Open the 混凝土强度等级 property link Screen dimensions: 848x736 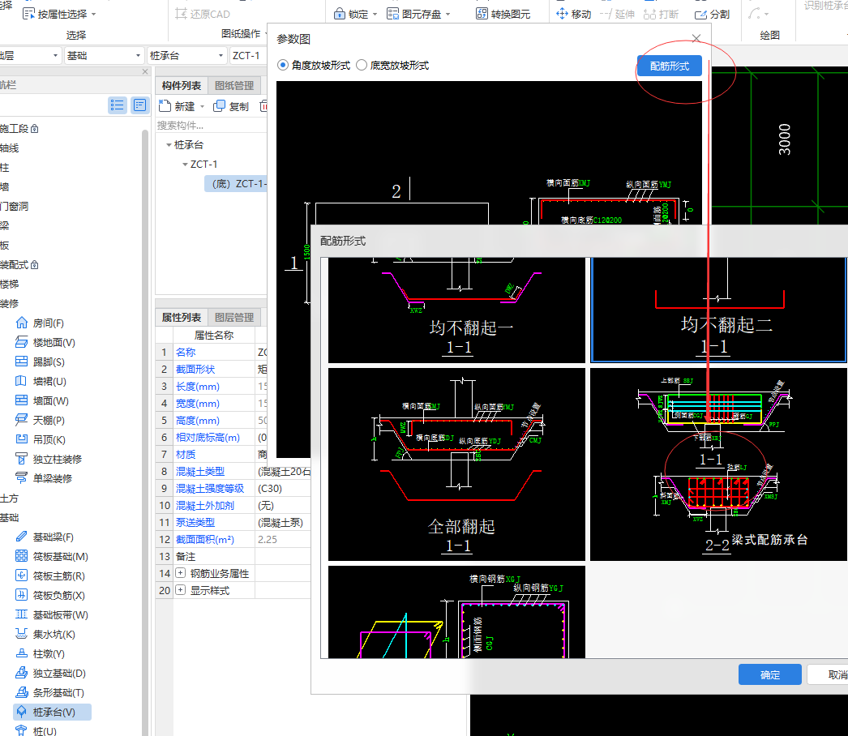click(210, 488)
